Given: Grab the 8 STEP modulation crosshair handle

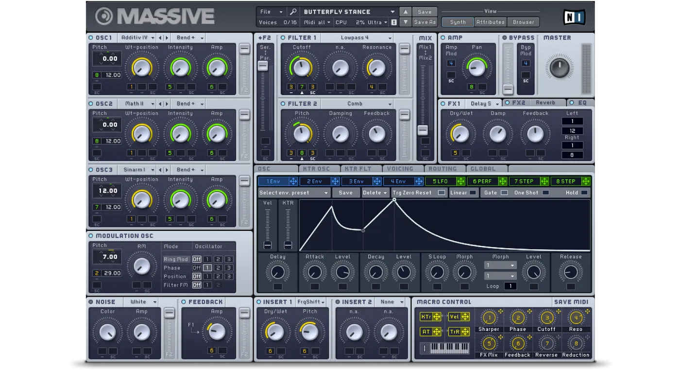Looking at the screenshot, I should [x=586, y=181].
